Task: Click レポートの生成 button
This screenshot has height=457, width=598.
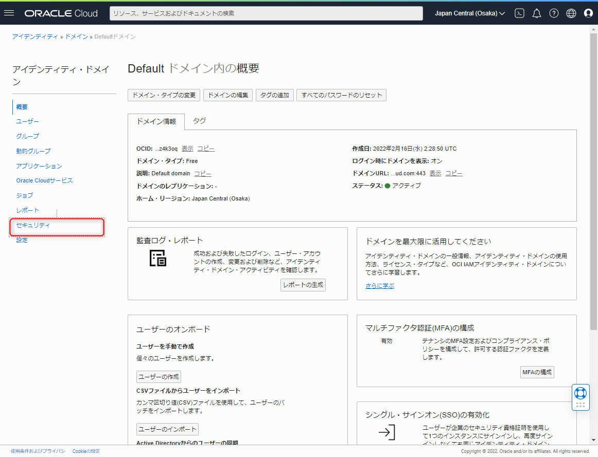Action: 303,285
